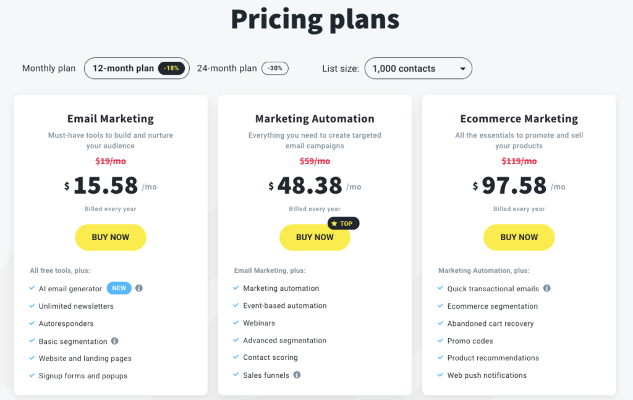Switch to the 24-month plan option
633x400 pixels.
(x=227, y=69)
